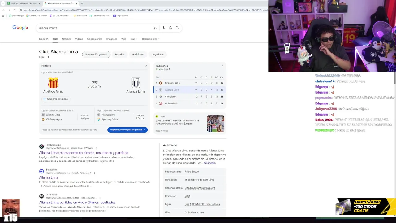Click the Pablo Guede representative link
This screenshot has height=223, width=396.
tap(192, 172)
